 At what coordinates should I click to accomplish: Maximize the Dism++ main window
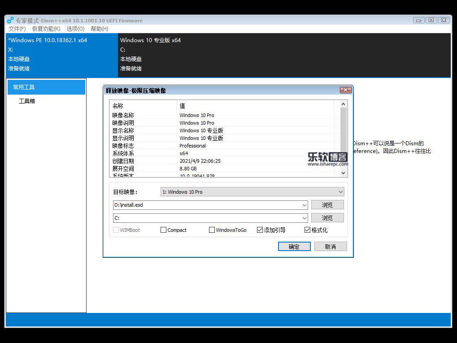tap(431, 20)
